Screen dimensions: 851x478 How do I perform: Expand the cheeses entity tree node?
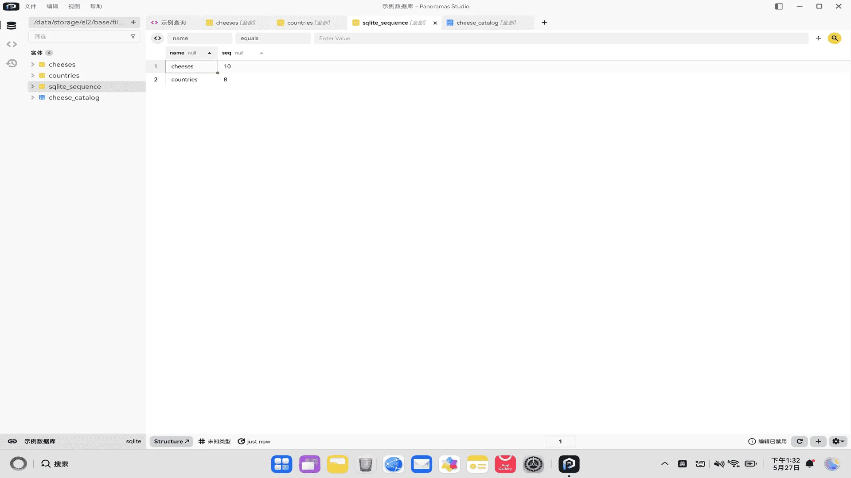(x=32, y=65)
